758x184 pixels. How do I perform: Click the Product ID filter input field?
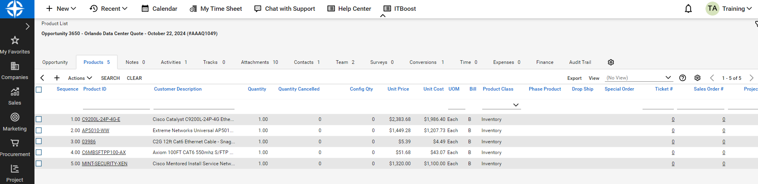pos(116,105)
